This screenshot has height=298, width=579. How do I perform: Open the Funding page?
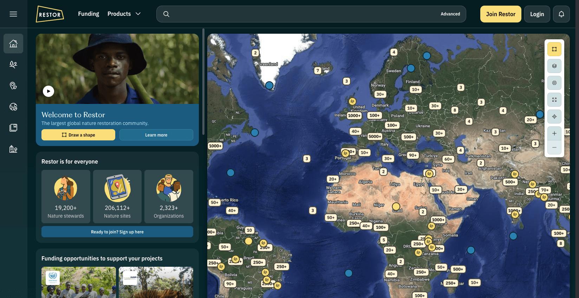(x=89, y=14)
